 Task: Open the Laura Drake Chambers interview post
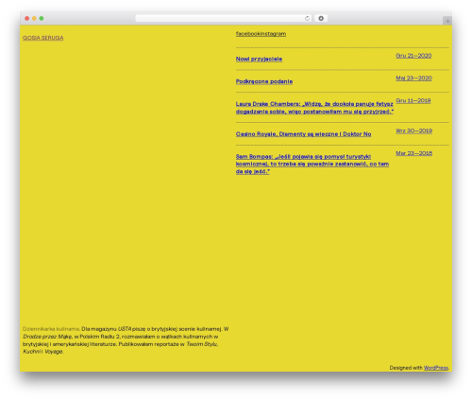(314, 108)
